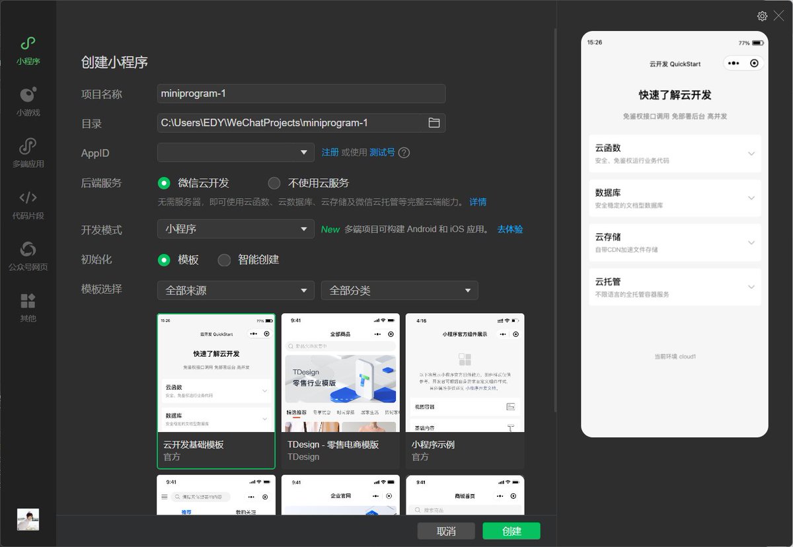793x547 pixels.
Task: Browse folder icon for 目录
Action: [x=434, y=123]
